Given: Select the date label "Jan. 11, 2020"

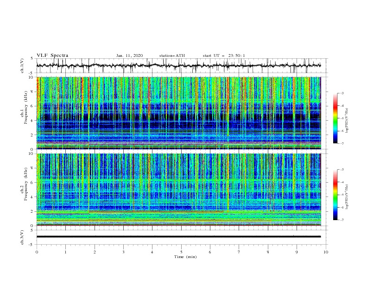Looking at the screenshot, I should click(x=129, y=55).
